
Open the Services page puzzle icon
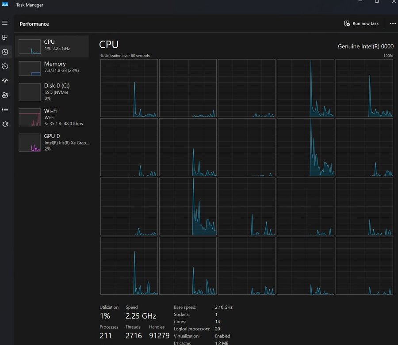coord(5,124)
